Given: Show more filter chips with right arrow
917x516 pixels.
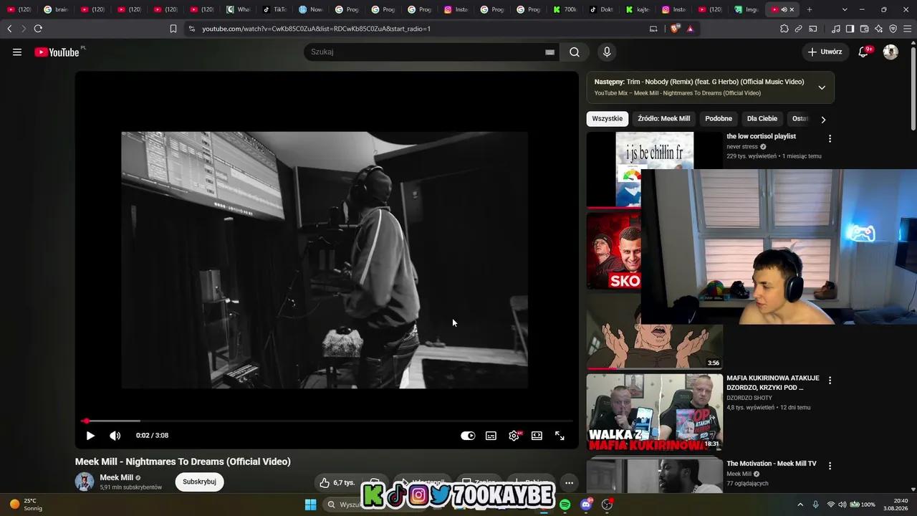Looking at the screenshot, I should 823,120.
